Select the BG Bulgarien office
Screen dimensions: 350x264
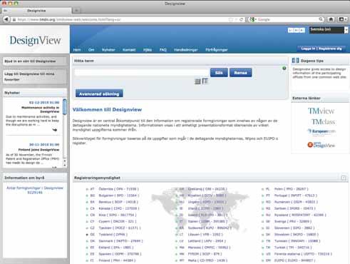(x=113, y=196)
